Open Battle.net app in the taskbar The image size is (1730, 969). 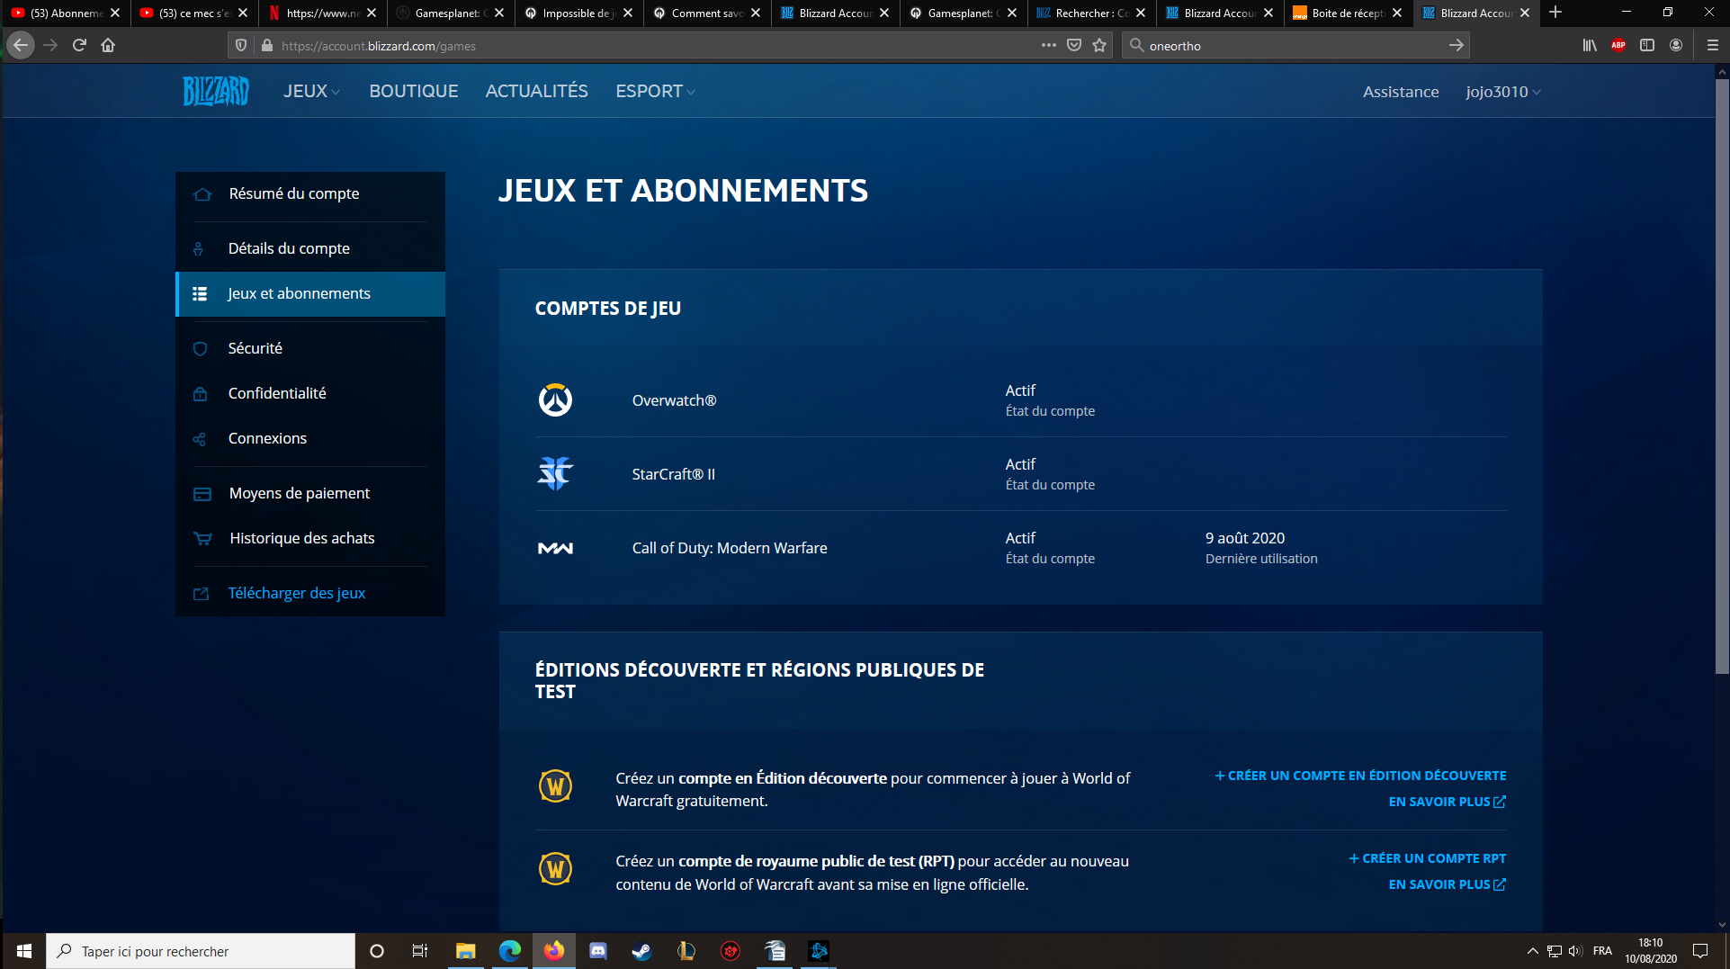tap(819, 951)
